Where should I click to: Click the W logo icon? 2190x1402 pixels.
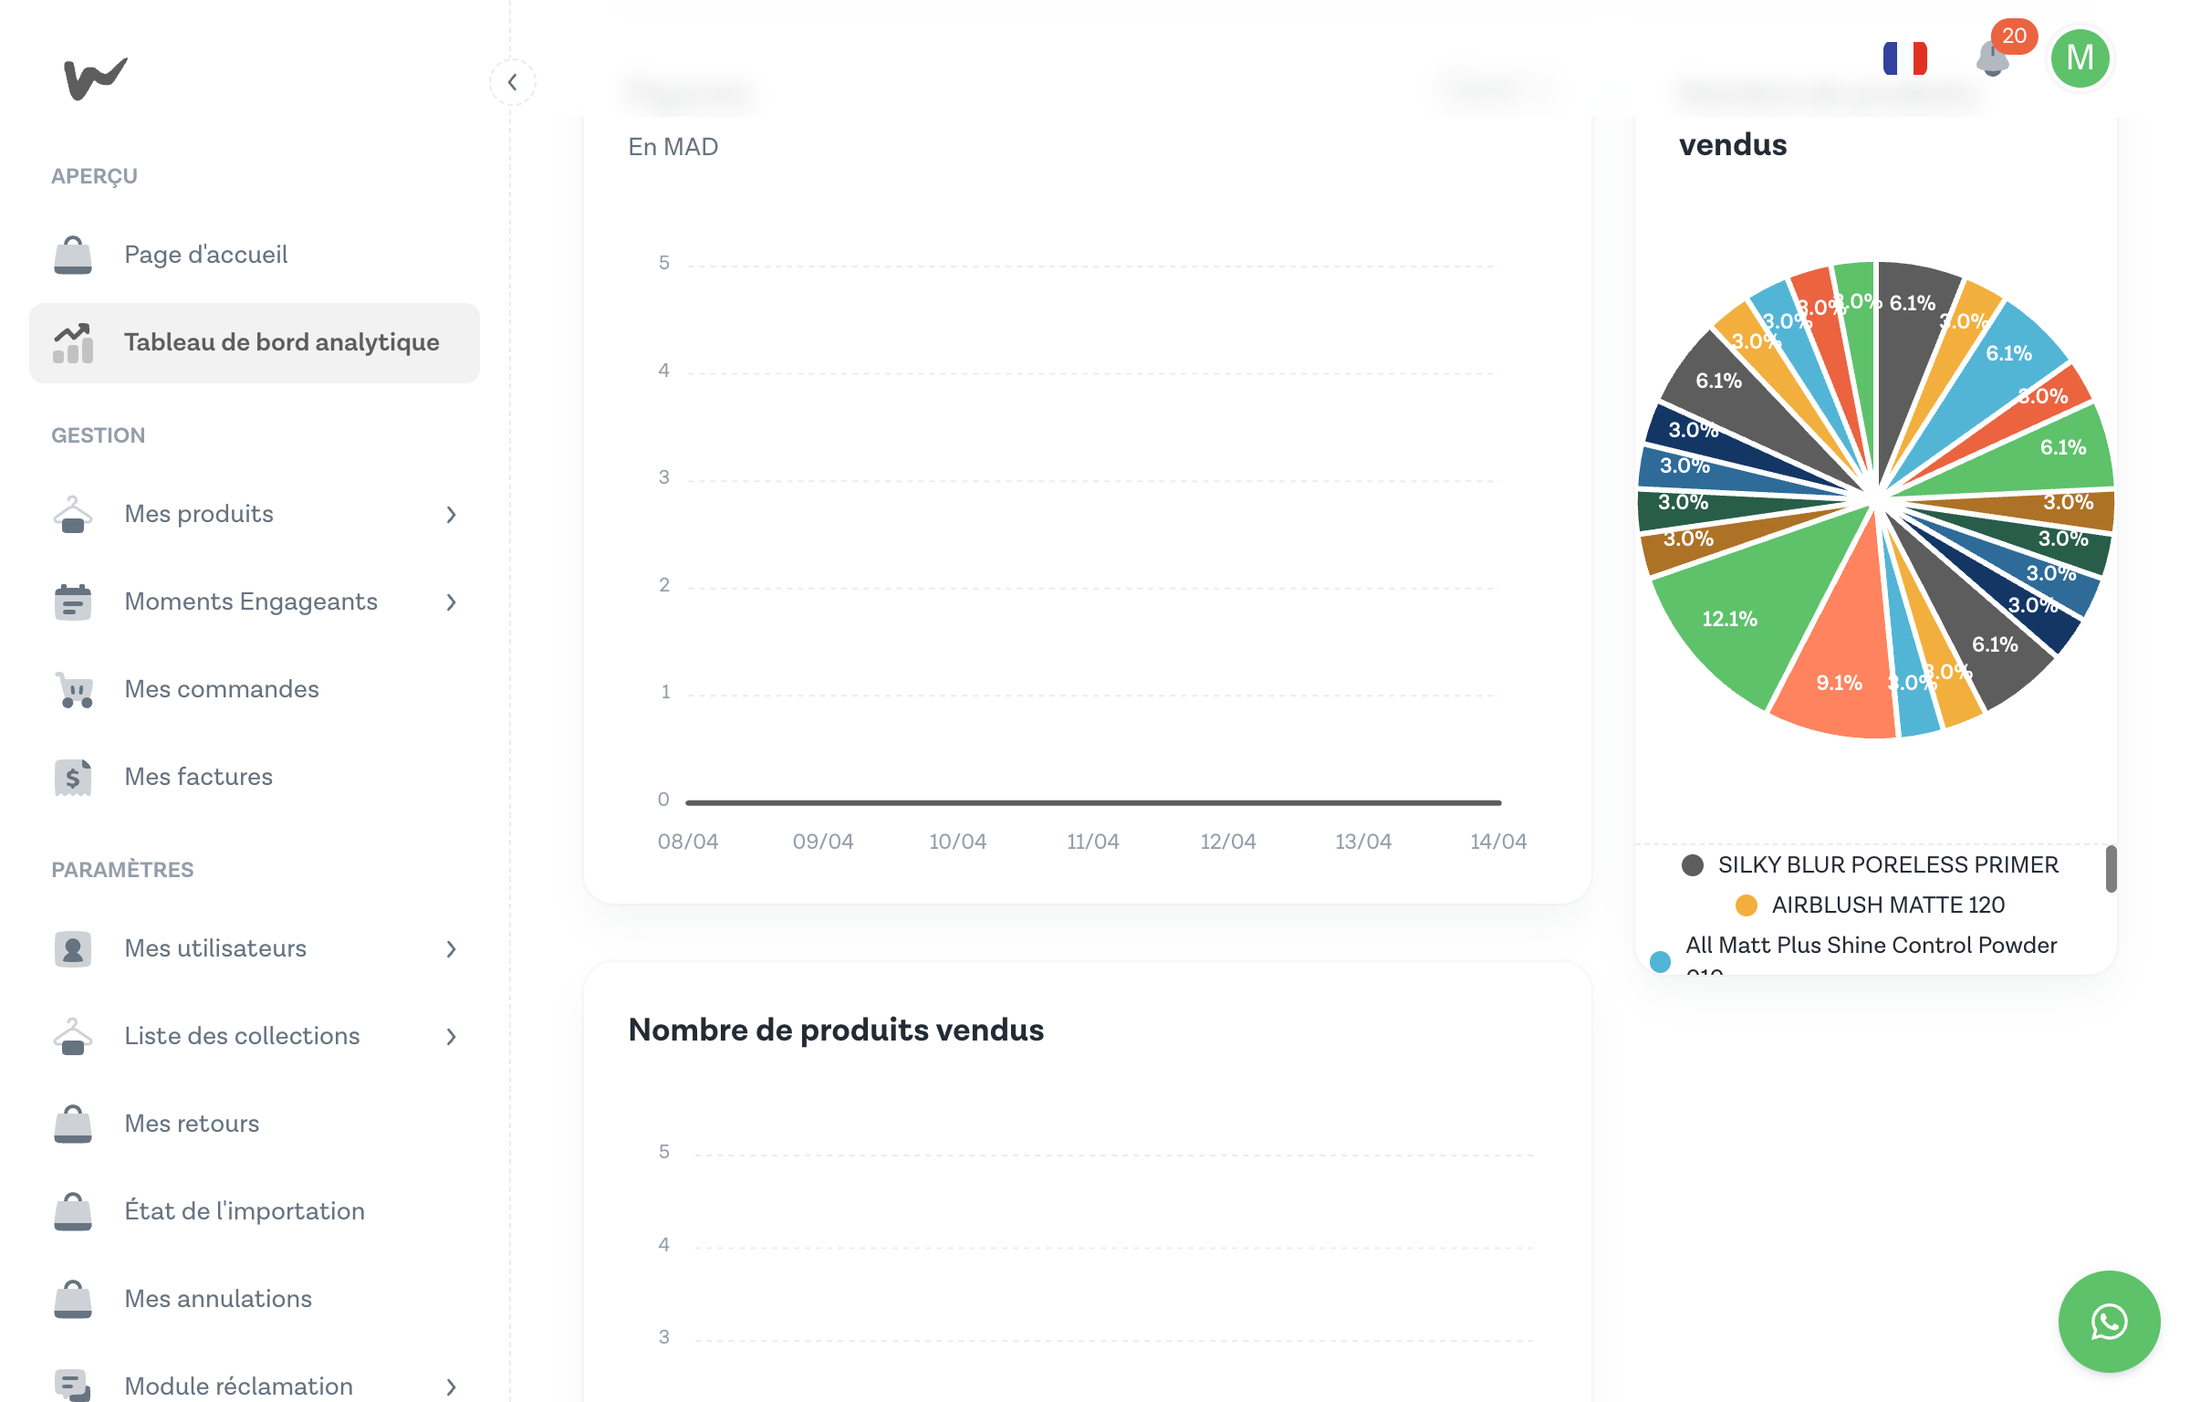[95, 78]
